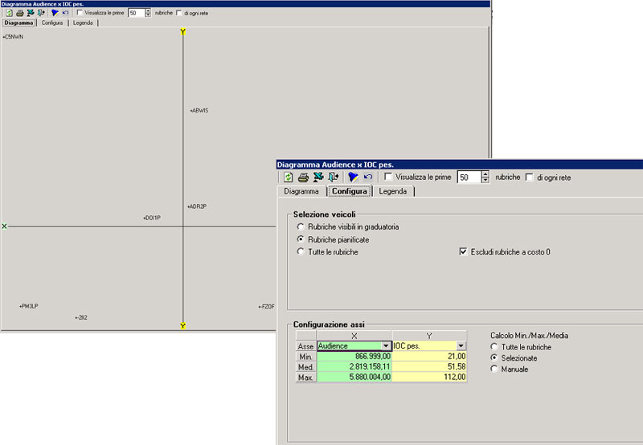Expand the Y axis 'IOC pes.' dropdown
Screen dimensions: 643x445
pyautogui.click(x=461, y=345)
